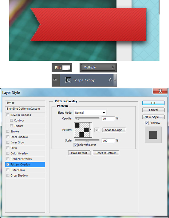
Task: Open the Normal Blend Mode dropdown
Action: click(x=90, y=113)
